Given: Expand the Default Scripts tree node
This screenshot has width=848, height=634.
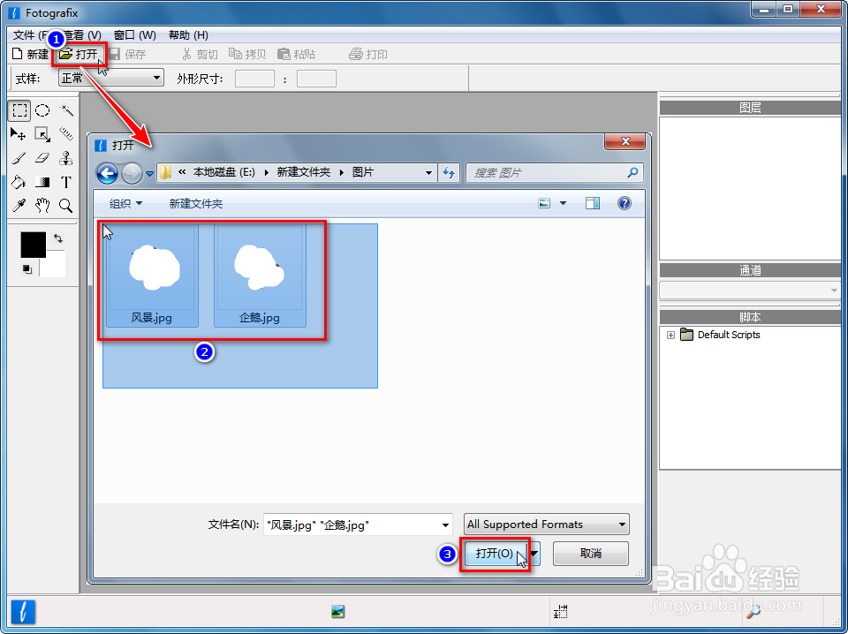Looking at the screenshot, I should [671, 335].
